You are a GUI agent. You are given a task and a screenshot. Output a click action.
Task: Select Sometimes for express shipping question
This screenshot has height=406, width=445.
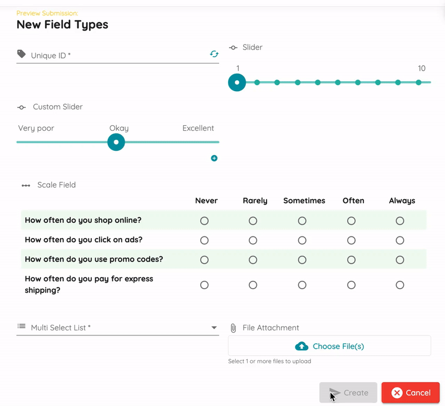click(302, 285)
